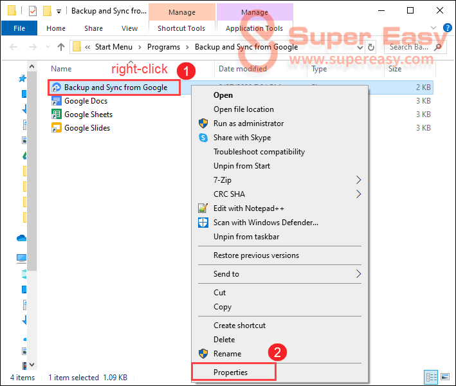
Task: Expand the Send to submenu
Action: pos(280,273)
